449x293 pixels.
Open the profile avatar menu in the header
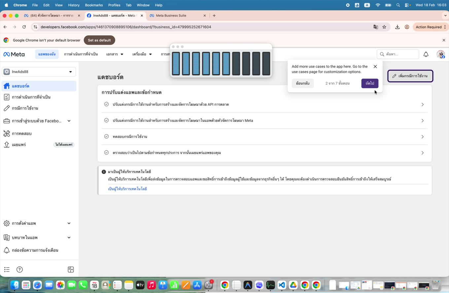click(x=441, y=54)
